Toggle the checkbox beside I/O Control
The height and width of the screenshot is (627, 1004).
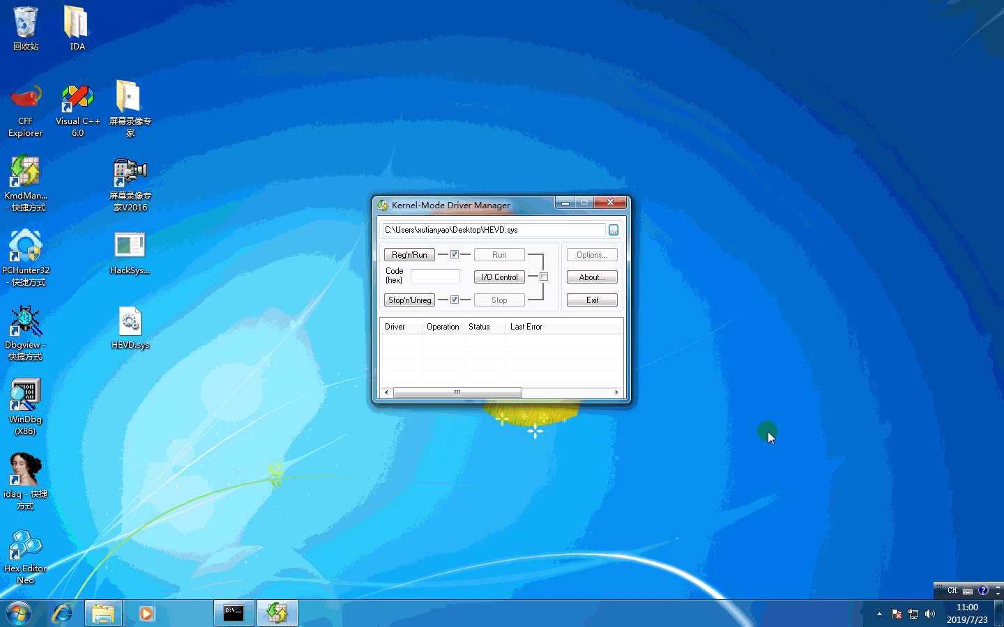tap(544, 277)
